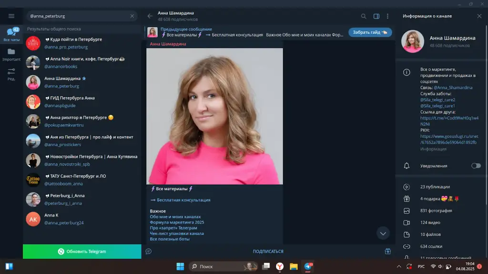Screen dimensions: 488x274
Task: Open channel avatar in info panel
Action: [x=412, y=41]
